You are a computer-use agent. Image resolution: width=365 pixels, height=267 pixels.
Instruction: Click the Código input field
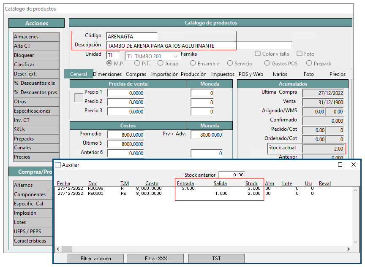pos(132,36)
